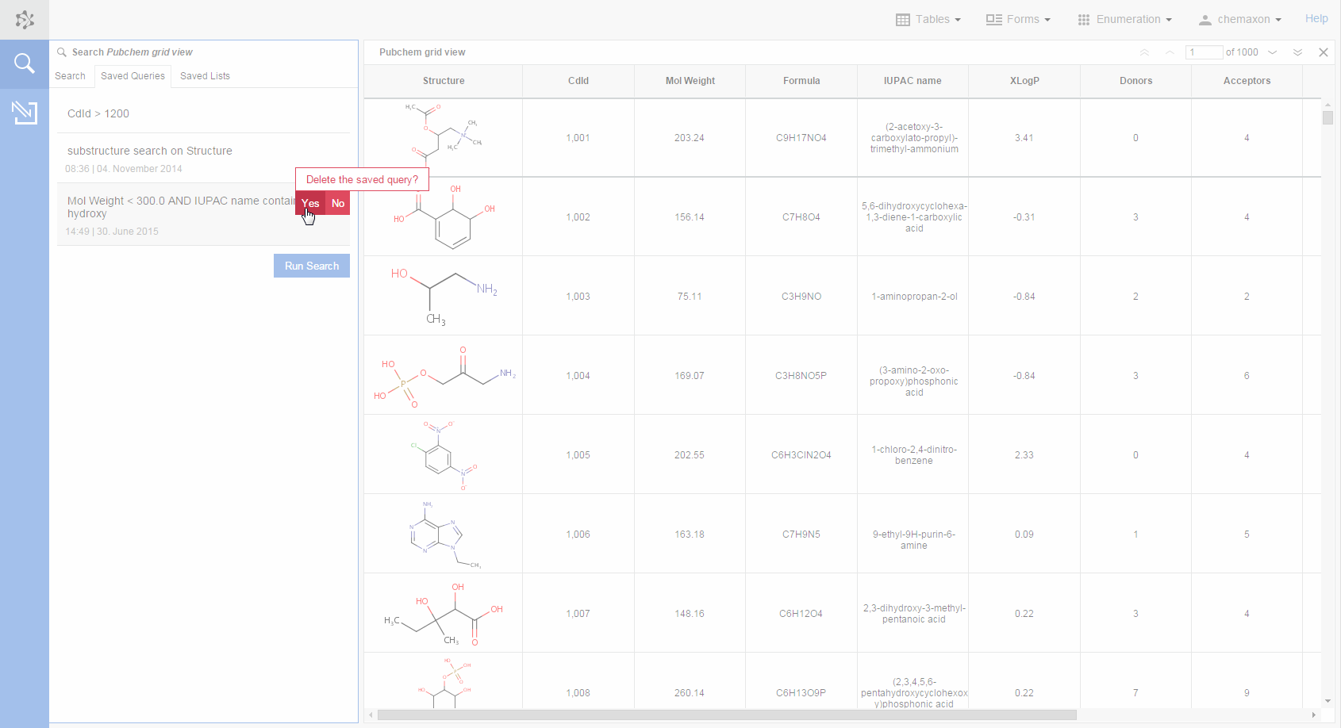Cancel deletion by clicking No
The height and width of the screenshot is (728, 1341).
click(337, 204)
